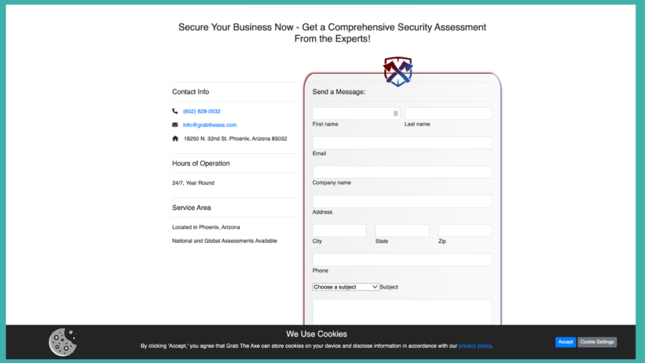Click 'National and Global Assessments Available' text

pyautogui.click(x=225, y=241)
